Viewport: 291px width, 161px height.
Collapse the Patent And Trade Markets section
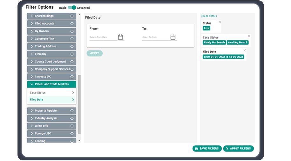pos(52,84)
